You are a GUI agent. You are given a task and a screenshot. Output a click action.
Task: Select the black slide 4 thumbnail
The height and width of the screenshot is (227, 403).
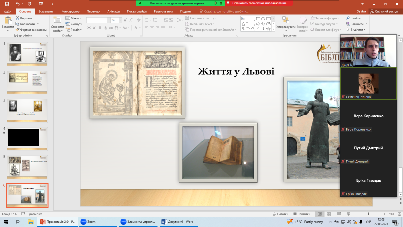pyautogui.click(x=27, y=138)
